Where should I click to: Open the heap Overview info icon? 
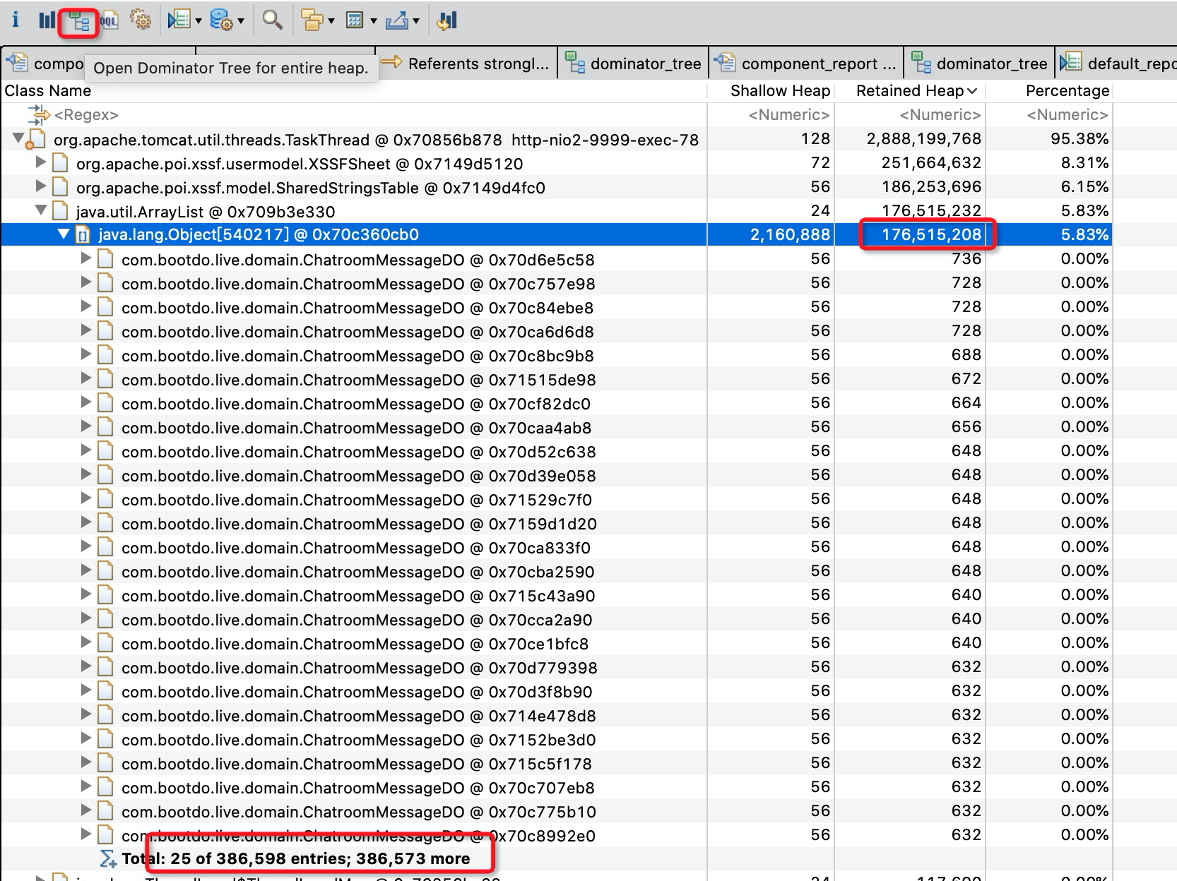[x=16, y=20]
